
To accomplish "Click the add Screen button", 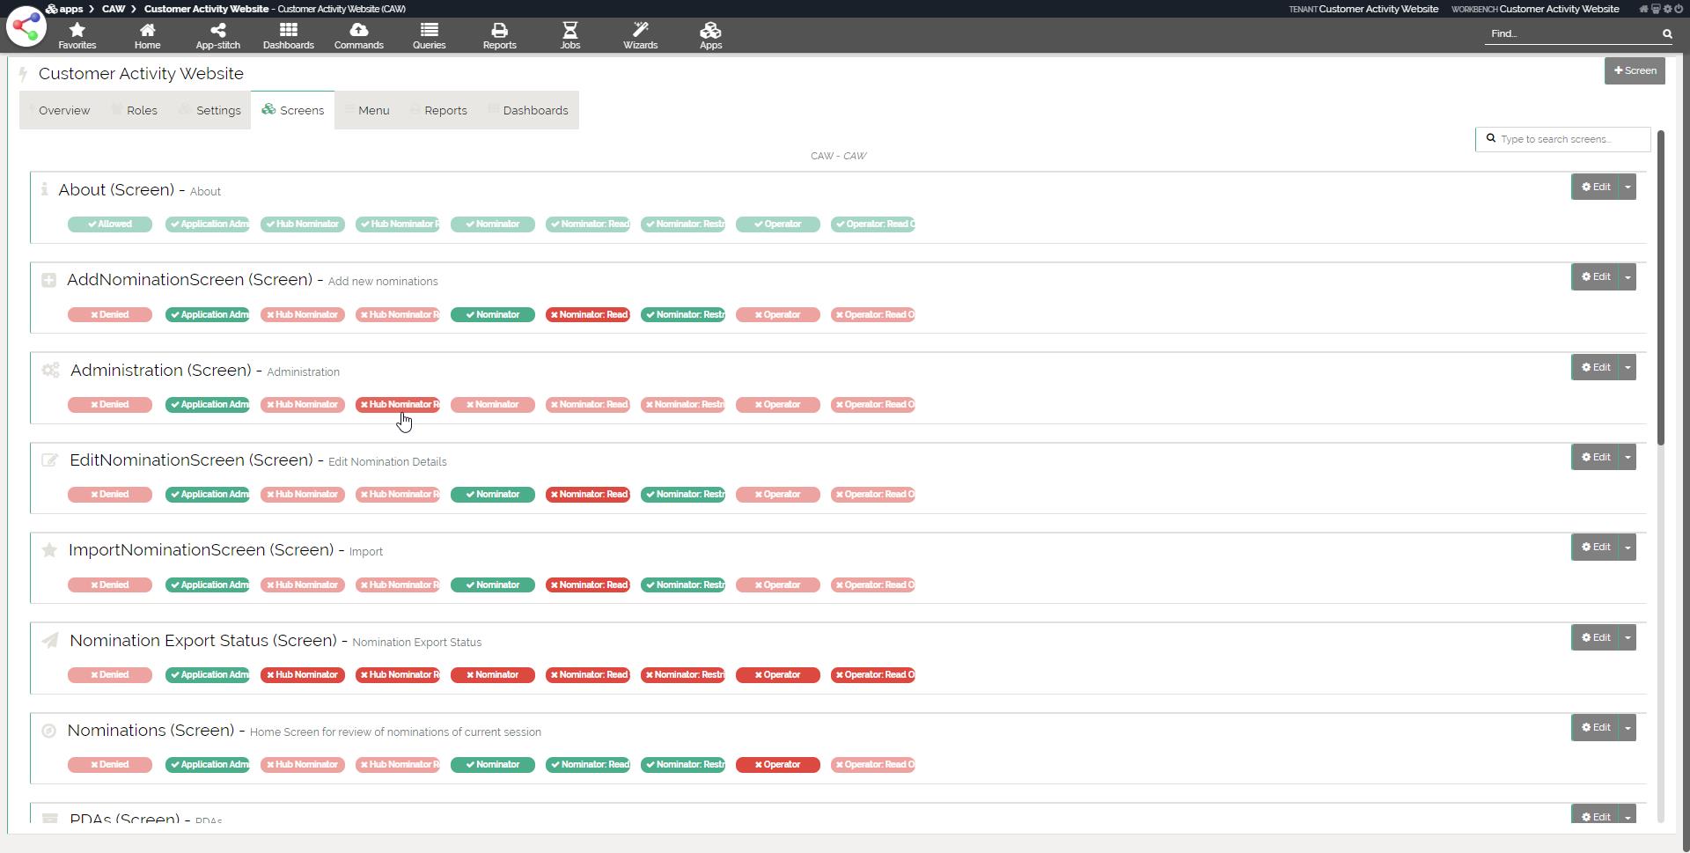I will point(1635,71).
